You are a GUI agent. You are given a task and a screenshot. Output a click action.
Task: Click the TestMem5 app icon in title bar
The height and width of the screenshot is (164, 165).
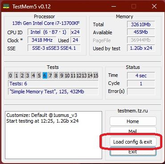(x=6, y=6)
